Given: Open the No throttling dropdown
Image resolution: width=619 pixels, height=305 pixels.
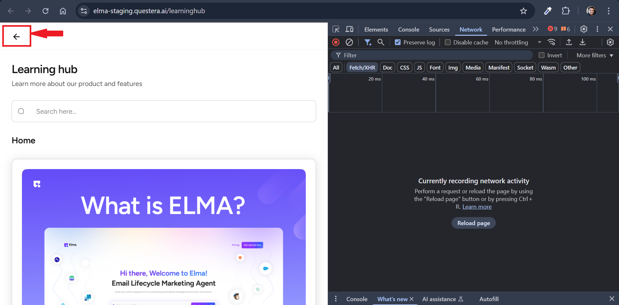Looking at the screenshot, I should [x=518, y=42].
